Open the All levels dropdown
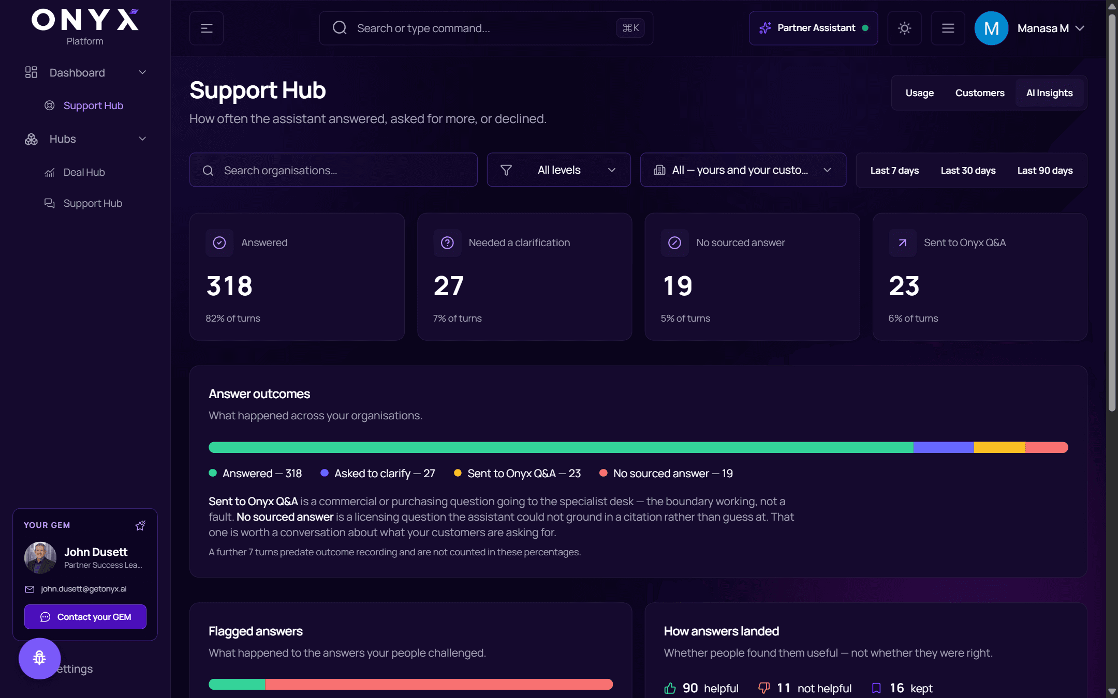The width and height of the screenshot is (1118, 698). click(x=558, y=170)
